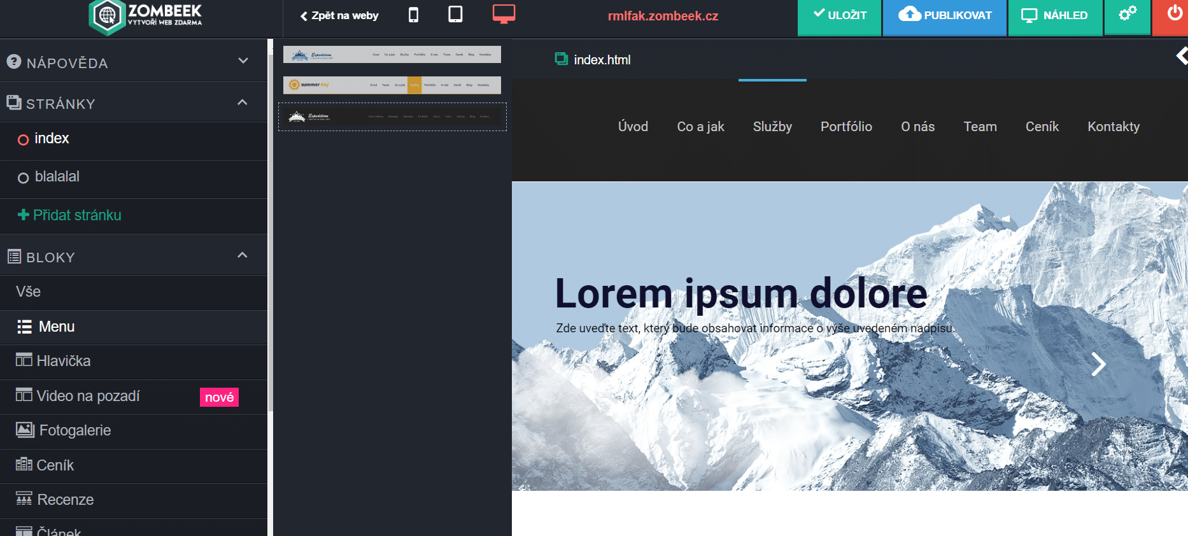
Task: Click Úvod in the site navigation
Action: pyautogui.click(x=633, y=127)
